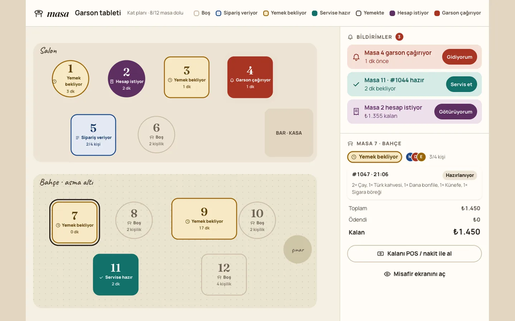This screenshot has height=321, width=515.
Task: Tap the Gidiyorum button for Masa 4
Action: pos(460,57)
